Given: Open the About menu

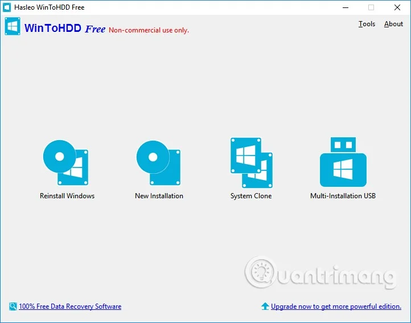Looking at the screenshot, I should click(393, 24).
